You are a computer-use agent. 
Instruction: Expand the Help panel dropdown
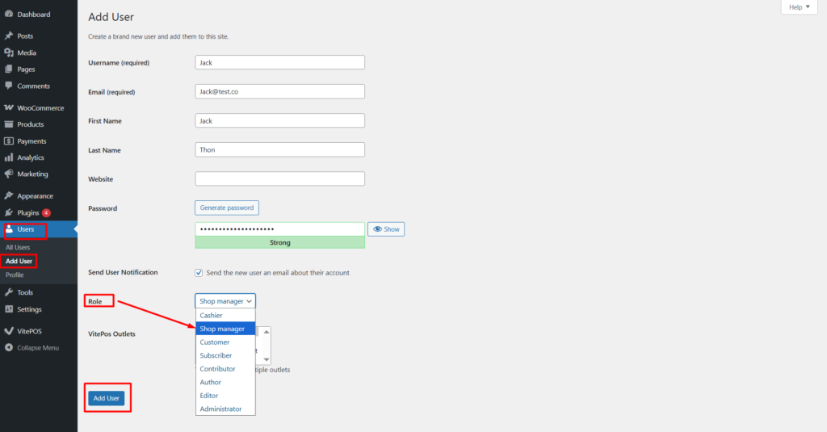[799, 6]
